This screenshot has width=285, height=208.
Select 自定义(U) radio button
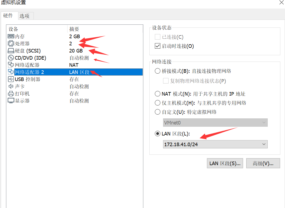coord(158,112)
